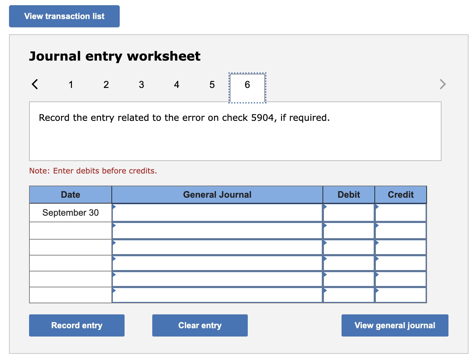
Task: Open journal entry 5
Action: pyautogui.click(x=212, y=84)
